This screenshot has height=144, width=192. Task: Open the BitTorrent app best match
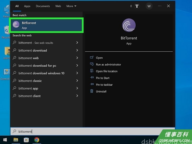point(46,25)
